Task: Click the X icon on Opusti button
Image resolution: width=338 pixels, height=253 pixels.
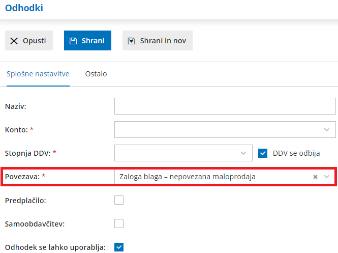Action: coord(14,41)
